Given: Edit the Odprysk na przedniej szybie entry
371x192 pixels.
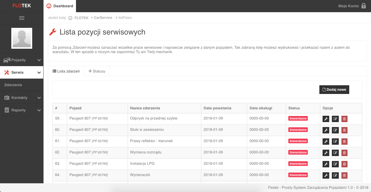Looking at the screenshot, I should point(335,119).
